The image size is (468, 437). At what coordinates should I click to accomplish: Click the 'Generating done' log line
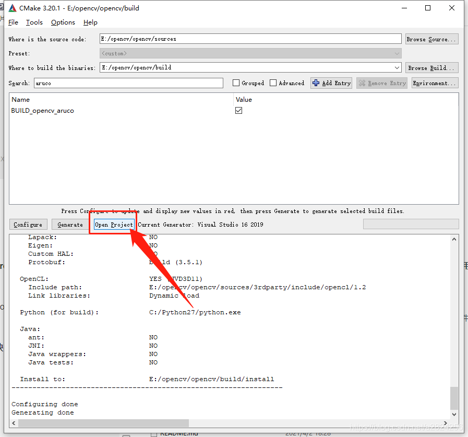click(x=43, y=412)
